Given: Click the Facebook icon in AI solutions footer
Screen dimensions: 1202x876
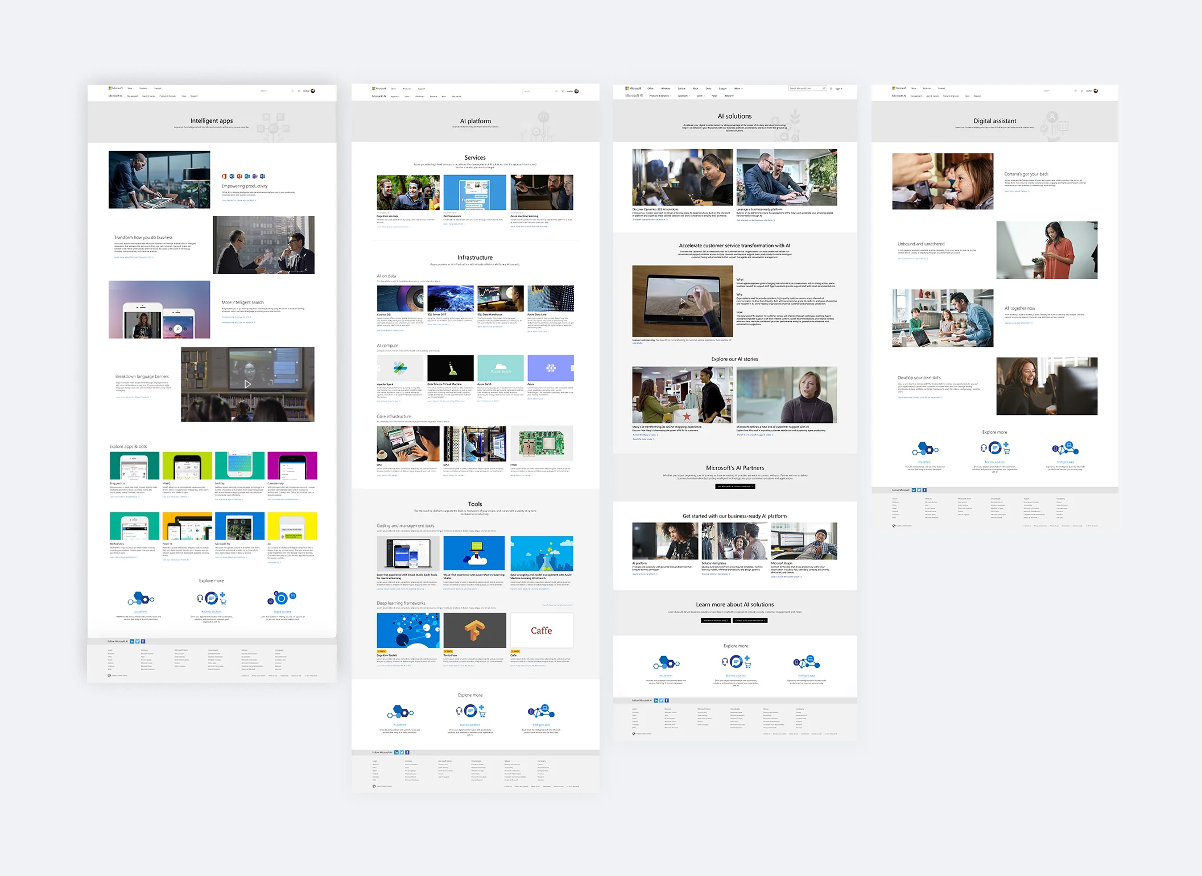Looking at the screenshot, I should click(667, 700).
